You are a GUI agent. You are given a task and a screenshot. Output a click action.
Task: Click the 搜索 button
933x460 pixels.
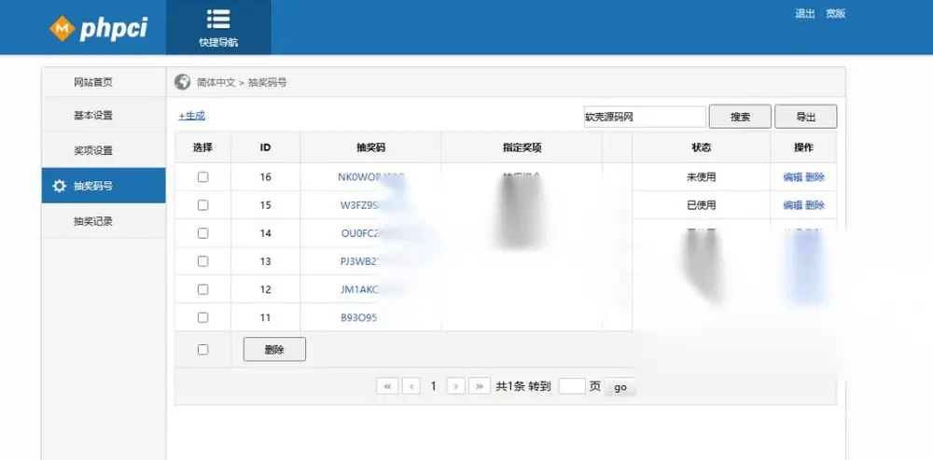pos(740,117)
